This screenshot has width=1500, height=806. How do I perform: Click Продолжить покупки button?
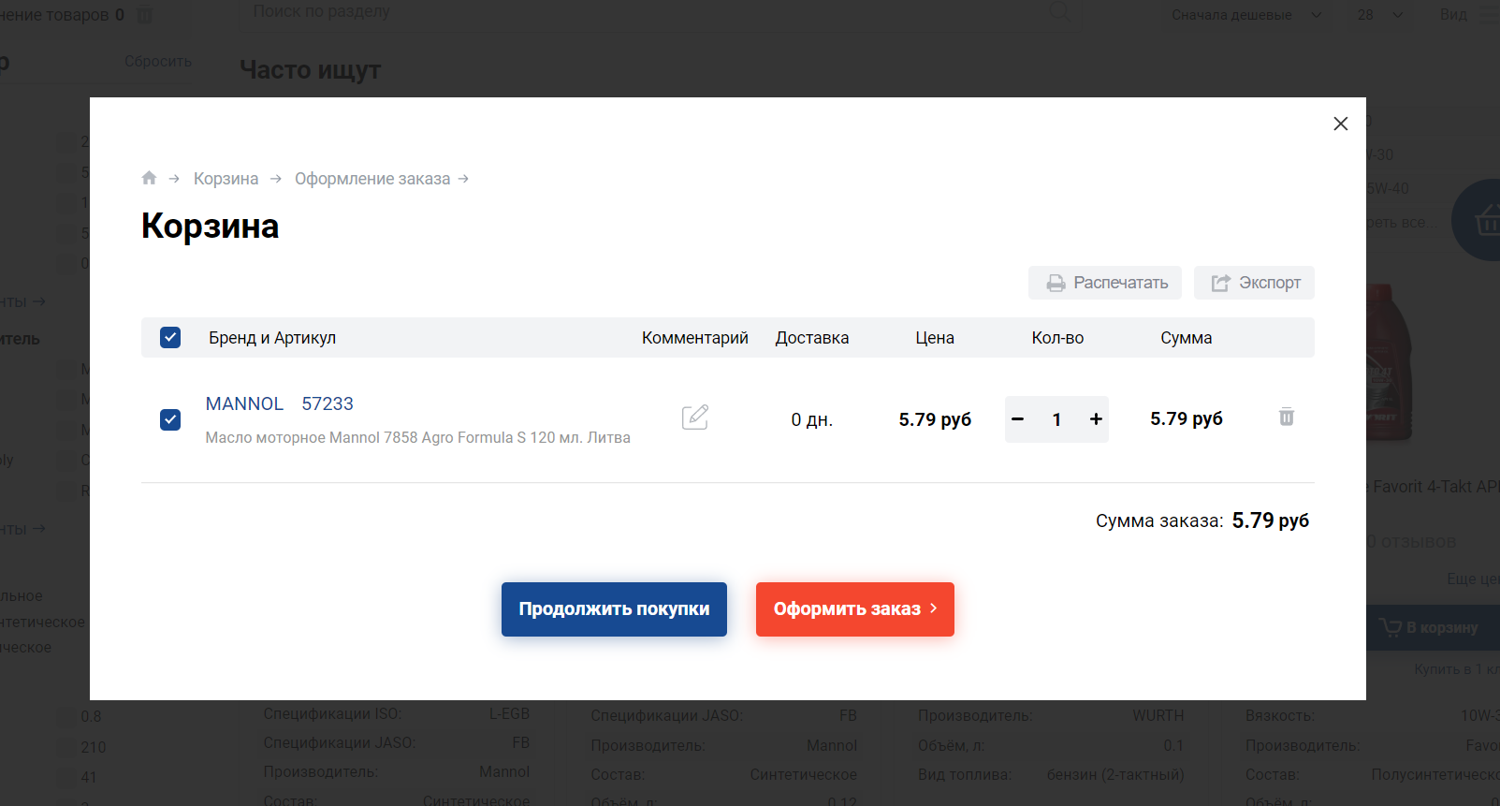coord(614,609)
